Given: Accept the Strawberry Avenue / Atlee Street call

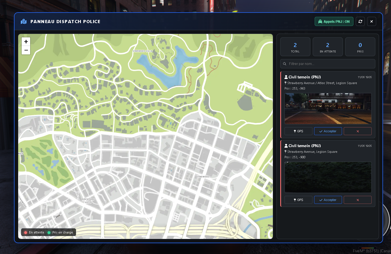Looking at the screenshot, I should pyautogui.click(x=328, y=131).
